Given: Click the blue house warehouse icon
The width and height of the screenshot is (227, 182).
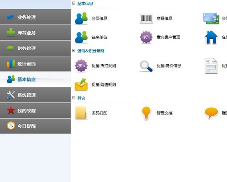Looking at the screenshot, I should 211,38.
